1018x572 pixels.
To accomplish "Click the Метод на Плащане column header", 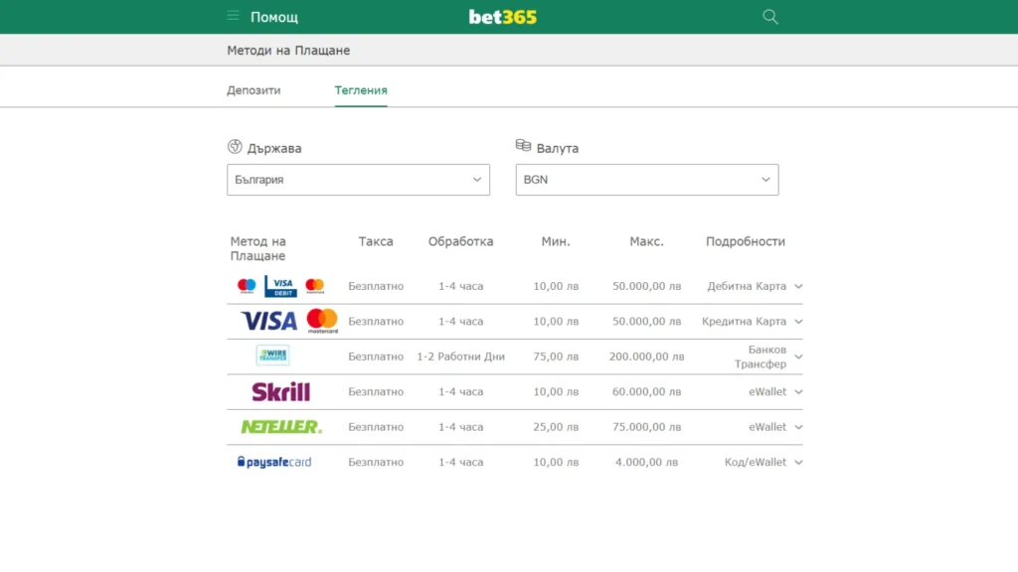I will tap(257, 248).
